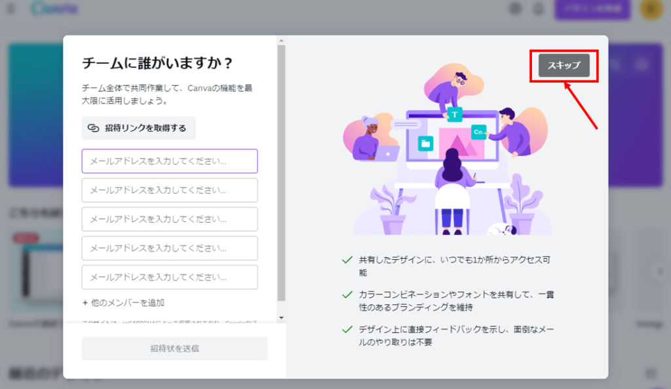Open the account avatar in the background header
Screen dimensions: 671x389
[651, 9]
